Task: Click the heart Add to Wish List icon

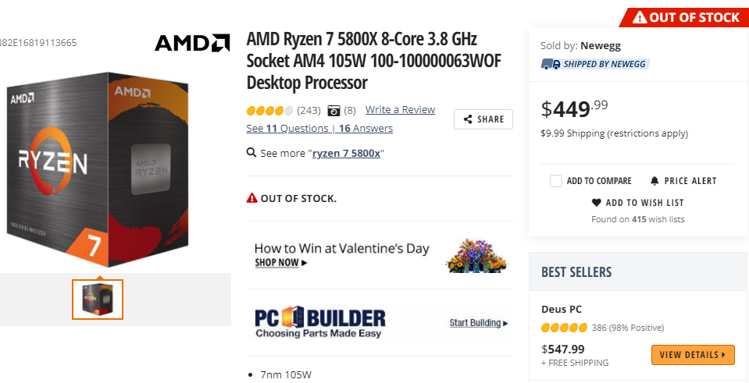Action: tap(597, 203)
